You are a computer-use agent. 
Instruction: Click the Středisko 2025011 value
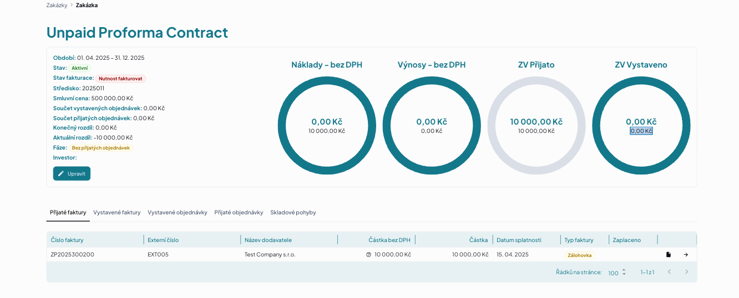pyautogui.click(x=93, y=88)
